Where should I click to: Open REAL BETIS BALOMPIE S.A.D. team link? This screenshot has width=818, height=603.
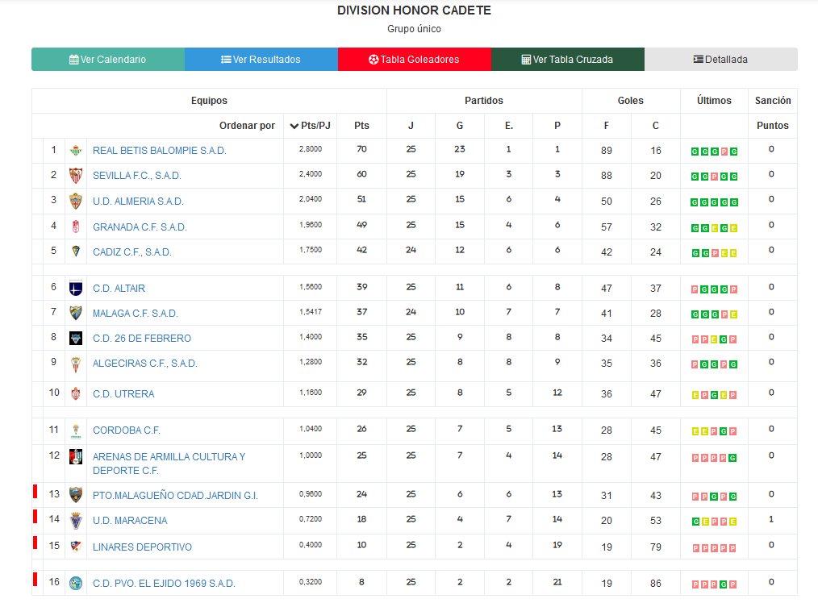coord(160,151)
